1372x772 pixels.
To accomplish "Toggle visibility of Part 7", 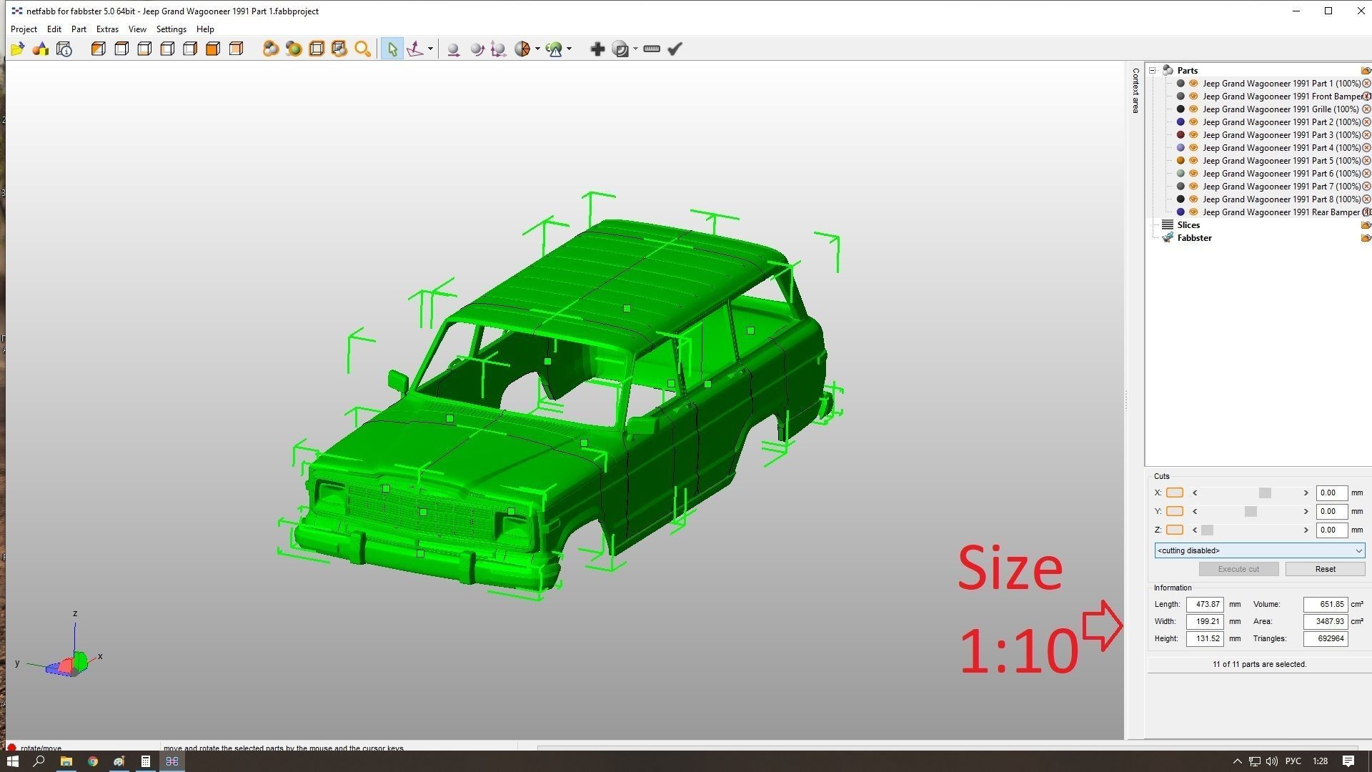I will pos(1193,186).
